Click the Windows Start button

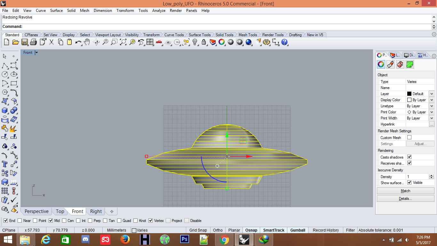click(8, 239)
